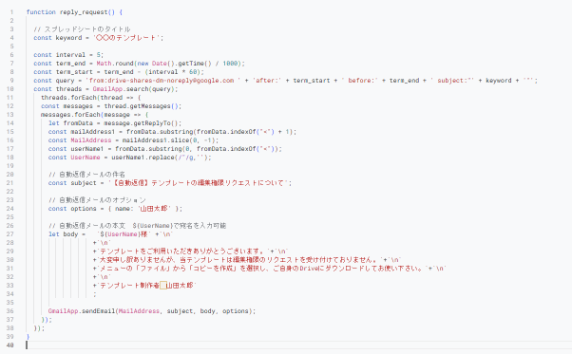Click line number 40 in the gutter
572x354 pixels.
(x=10, y=345)
